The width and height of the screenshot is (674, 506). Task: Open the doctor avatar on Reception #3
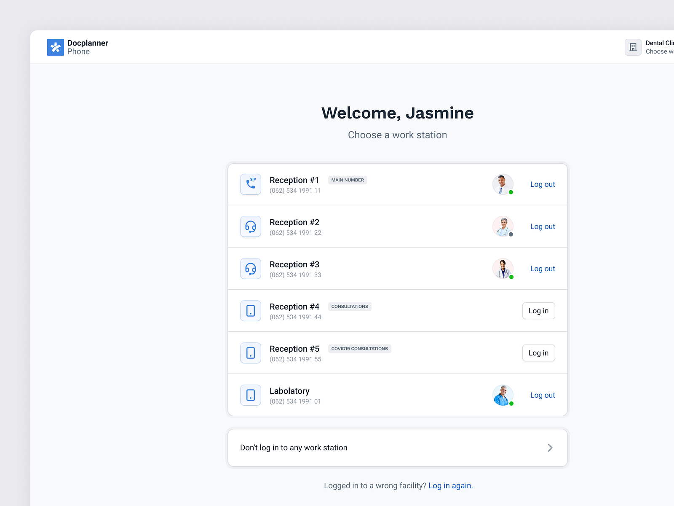point(503,269)
